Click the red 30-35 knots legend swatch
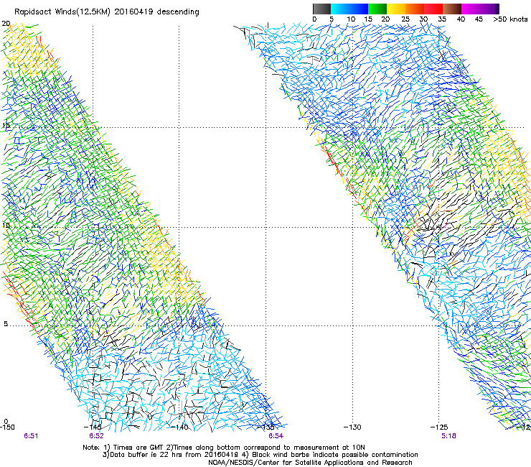 point(433,9)
